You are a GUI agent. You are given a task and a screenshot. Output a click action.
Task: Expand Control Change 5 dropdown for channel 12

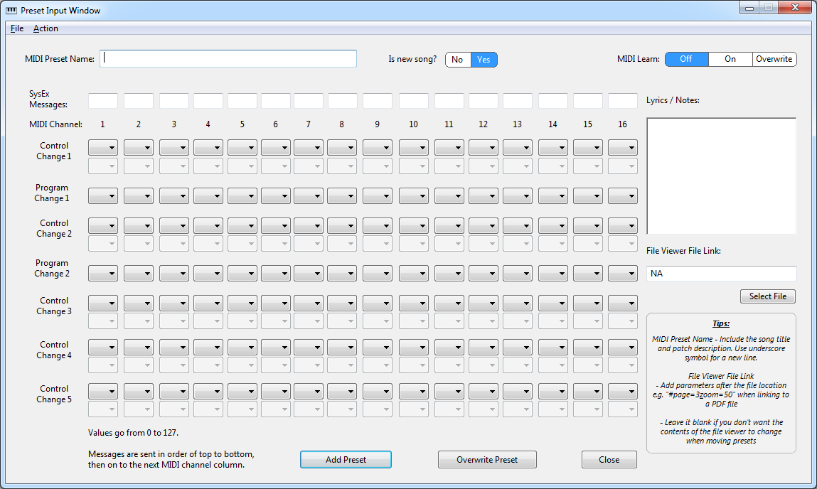tap(484, 391)
